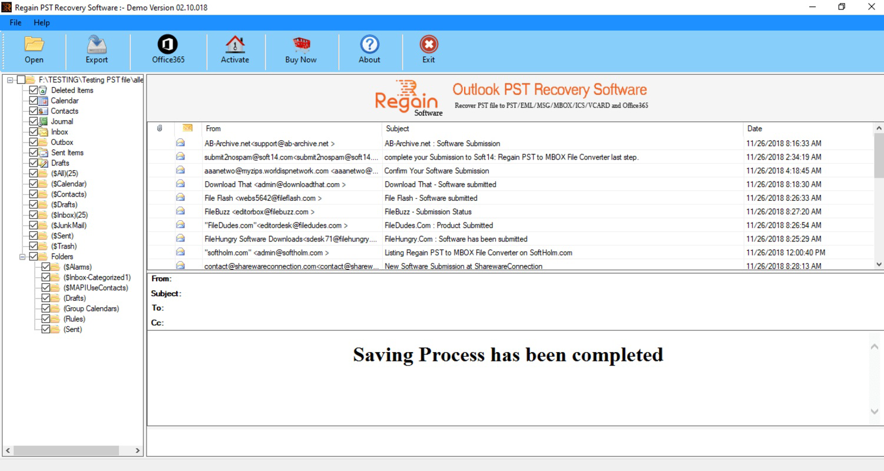Collapse the Folders tree node
The image size is (884, 471).
coord(22,256)
